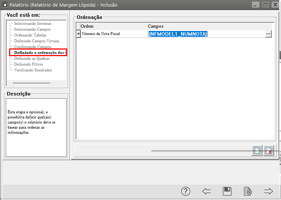Save the report with the floppy disk icon
This screenshot has height=200, width=281.
pos(227,191)
